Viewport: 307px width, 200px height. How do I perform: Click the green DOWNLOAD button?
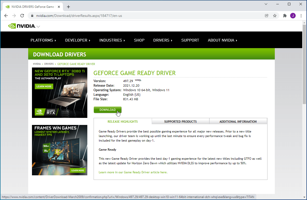tap(107, 110)
